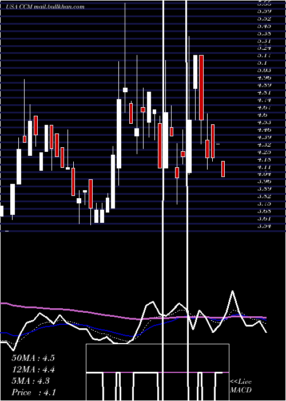
Task: Click the 3.54 price axis label
Action: tap(264, 226)
